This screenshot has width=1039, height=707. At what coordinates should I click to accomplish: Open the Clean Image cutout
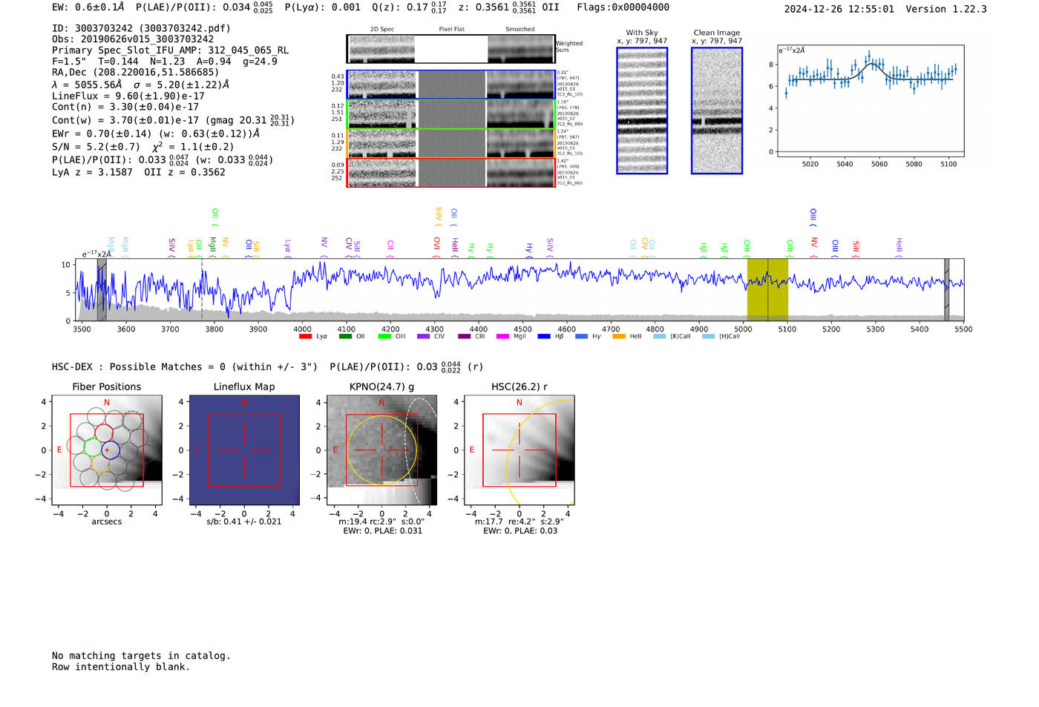tap(717, 111)
